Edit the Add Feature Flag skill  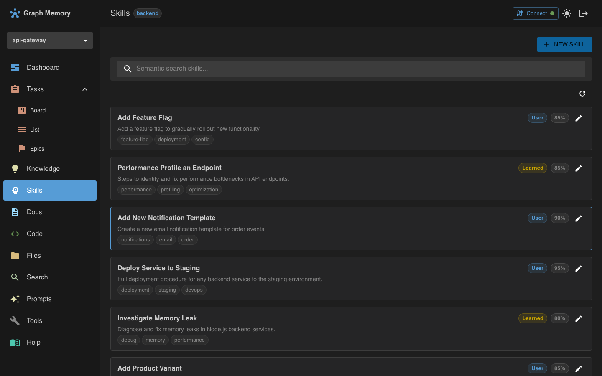tap(579, 118)
